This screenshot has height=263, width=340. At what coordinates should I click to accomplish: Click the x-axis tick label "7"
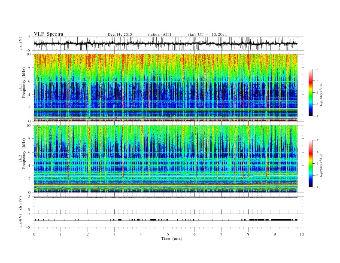point(222,234)
